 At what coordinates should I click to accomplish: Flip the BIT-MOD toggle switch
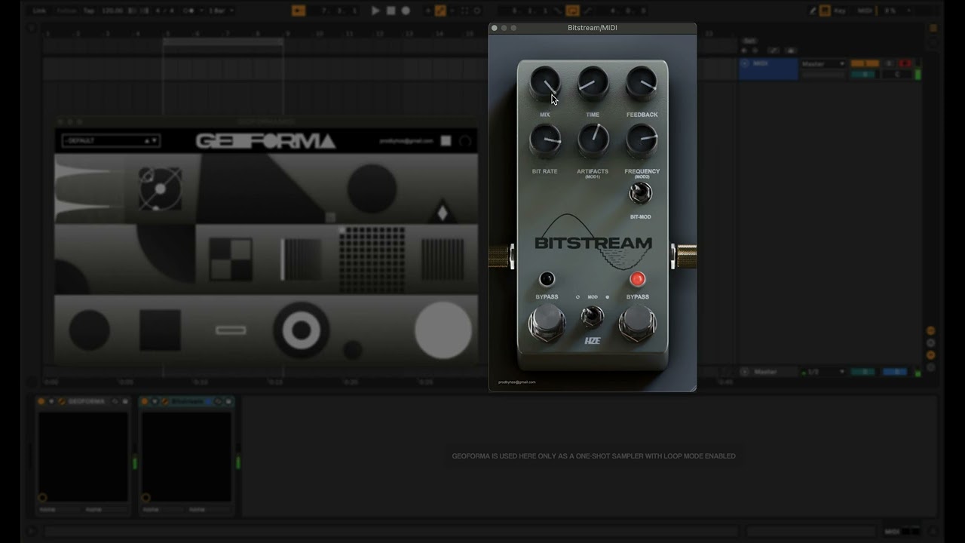(x=640, y=193)
